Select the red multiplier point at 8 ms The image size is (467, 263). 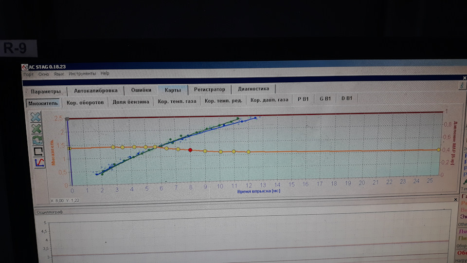(x=190, y=150)
